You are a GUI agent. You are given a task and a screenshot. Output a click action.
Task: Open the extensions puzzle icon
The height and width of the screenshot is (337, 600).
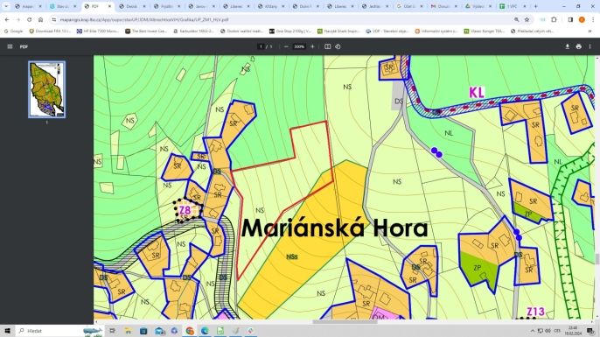554,19
